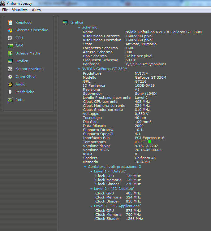Click the \\.\DISPLAY1\Monitor0 device value
The height and width of the screenshot is (231, 211).
click(146, 64)
